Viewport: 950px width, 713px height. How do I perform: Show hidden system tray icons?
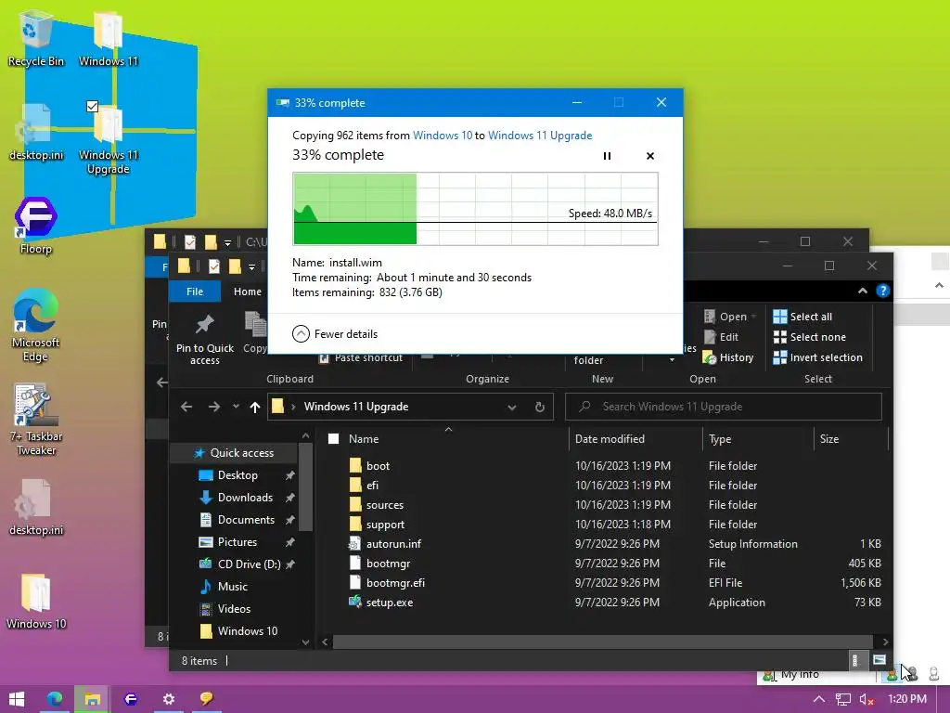(x=818, y=699)
